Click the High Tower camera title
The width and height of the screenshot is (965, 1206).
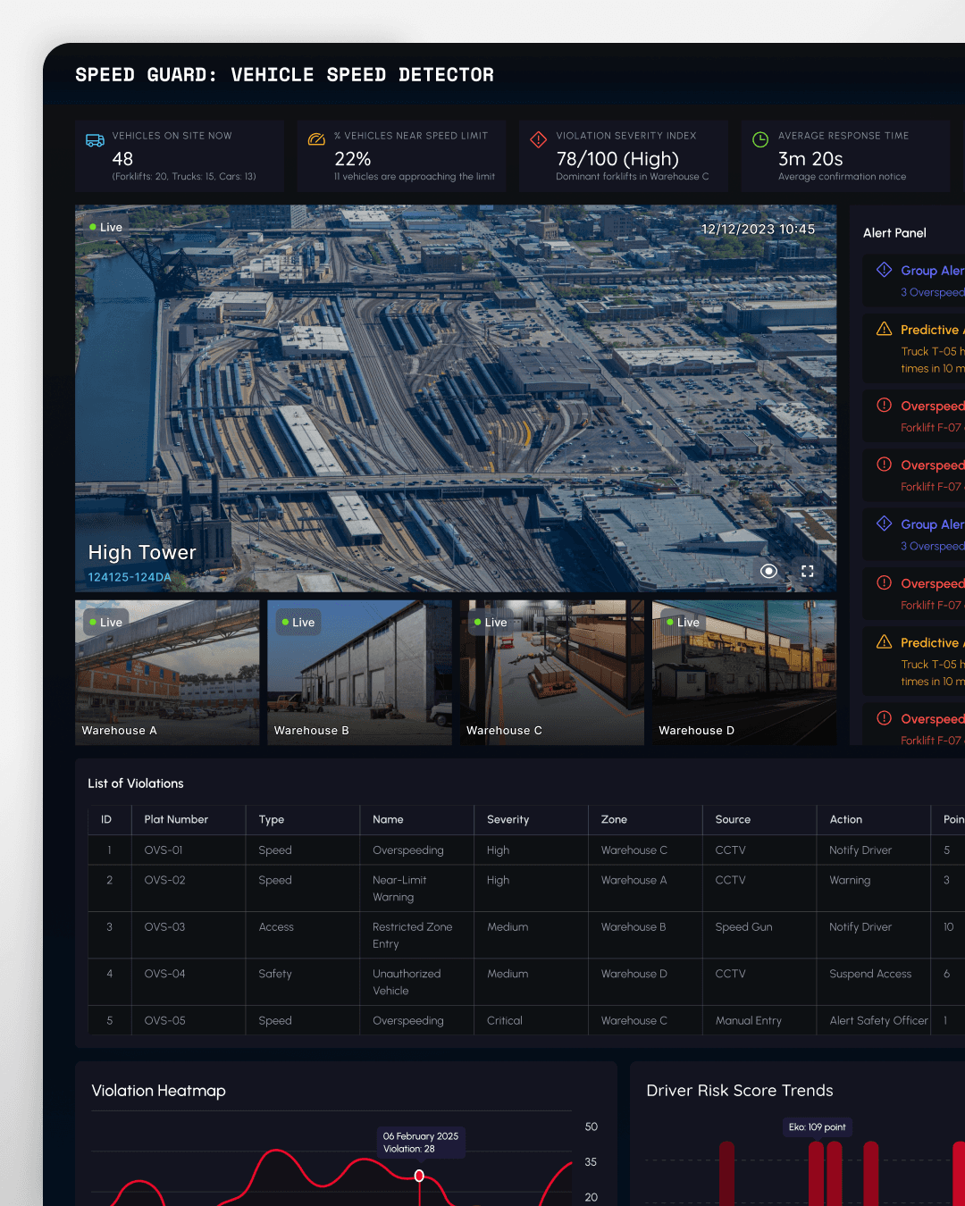142,552
